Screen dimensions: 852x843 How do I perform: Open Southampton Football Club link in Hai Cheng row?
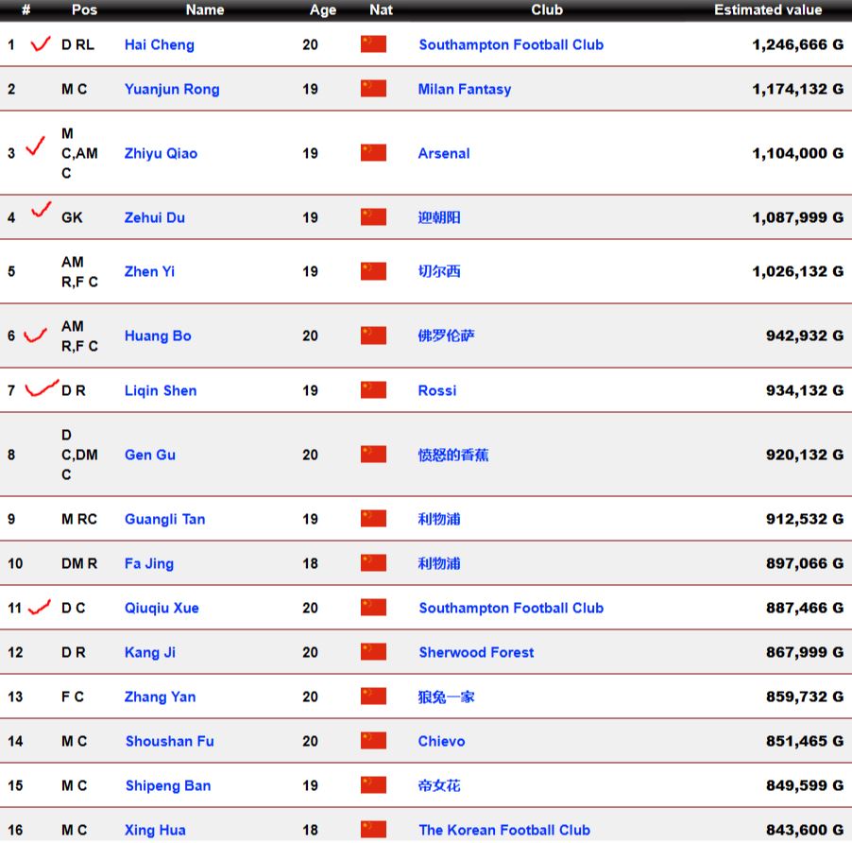(x=511, y=44)
